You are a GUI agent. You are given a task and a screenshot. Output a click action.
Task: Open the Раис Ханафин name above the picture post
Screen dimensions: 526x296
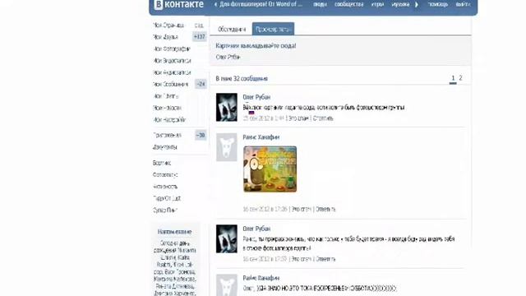click(x=261, y=137)
